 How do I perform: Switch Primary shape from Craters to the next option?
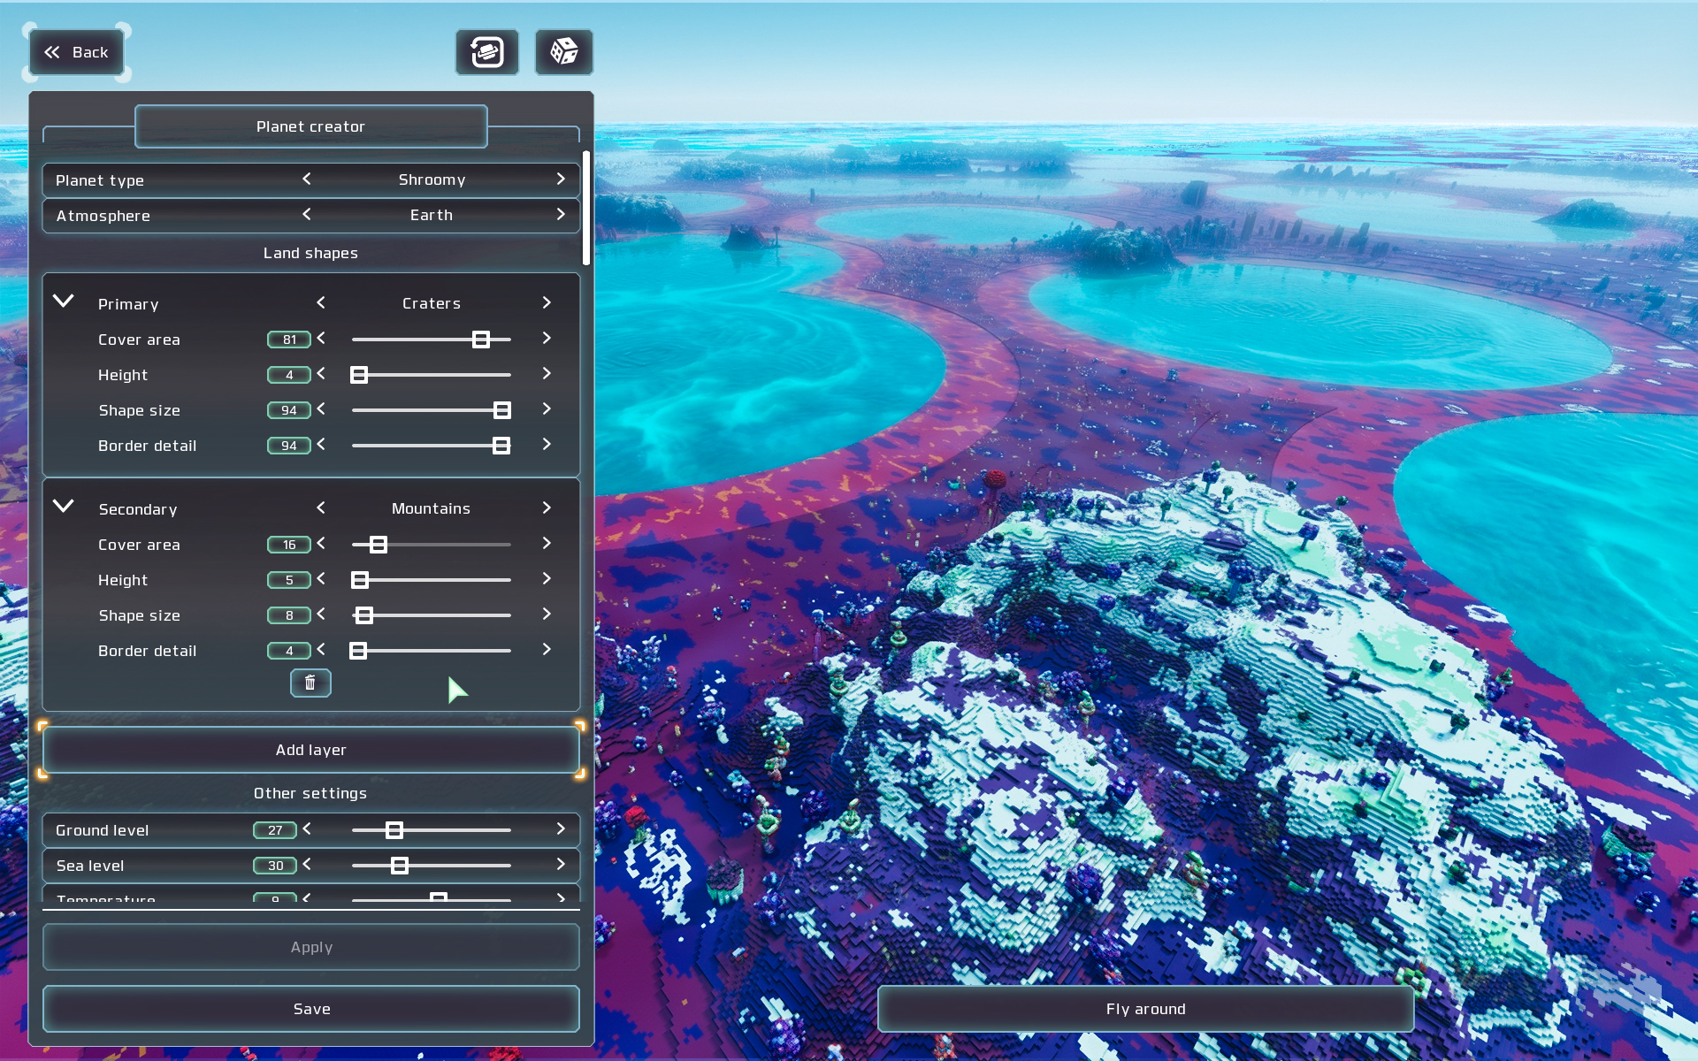pos(547,303)
